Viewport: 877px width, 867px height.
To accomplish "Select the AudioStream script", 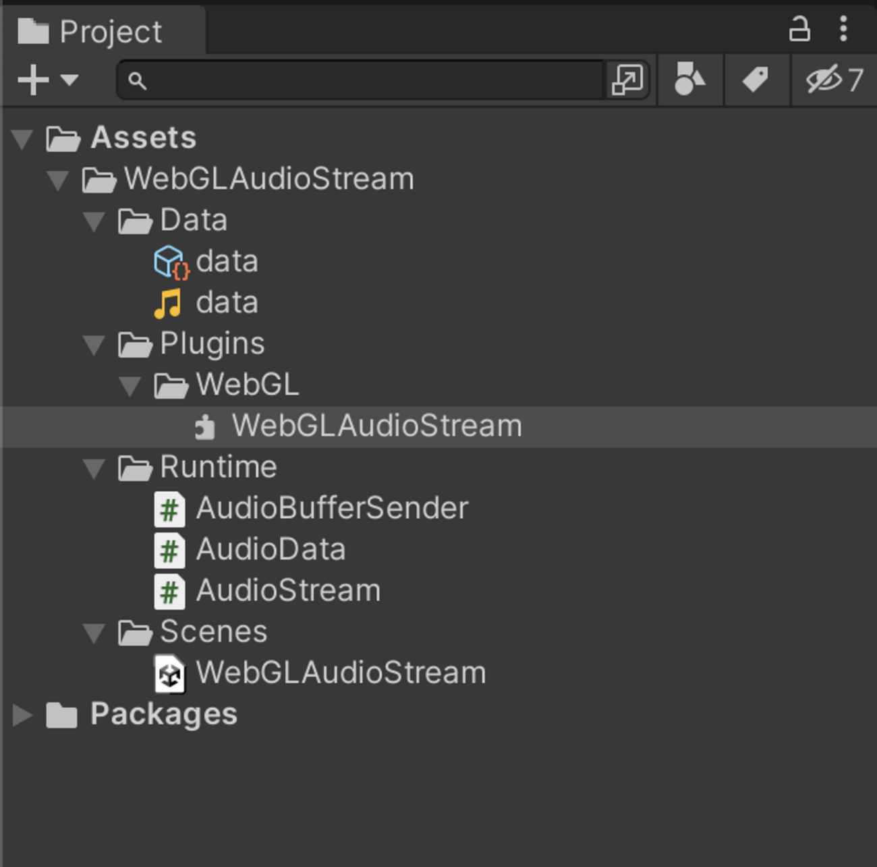I will (x=288, y=591).
